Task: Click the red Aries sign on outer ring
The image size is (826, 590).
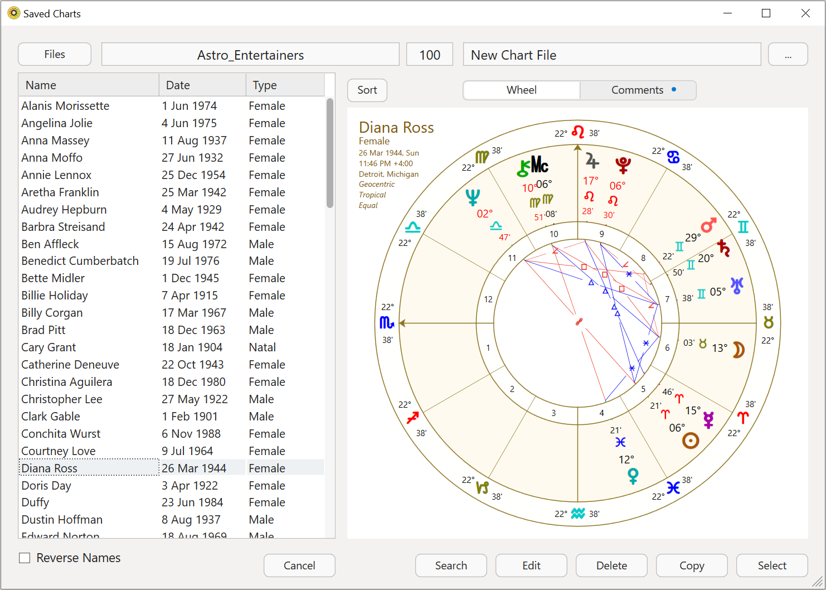Action: [743, 417]
